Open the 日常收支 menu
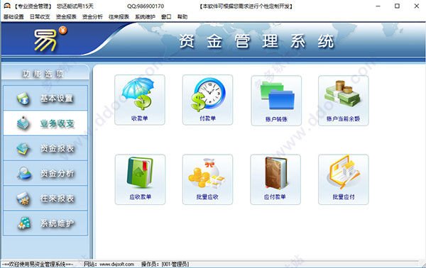This screenshot has height=268, width=426. point(40,17)
